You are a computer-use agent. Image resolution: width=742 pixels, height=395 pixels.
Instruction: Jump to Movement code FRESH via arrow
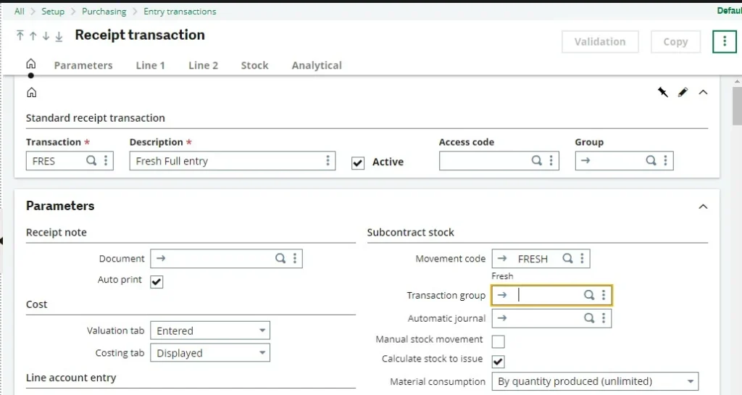coord(502,258)
